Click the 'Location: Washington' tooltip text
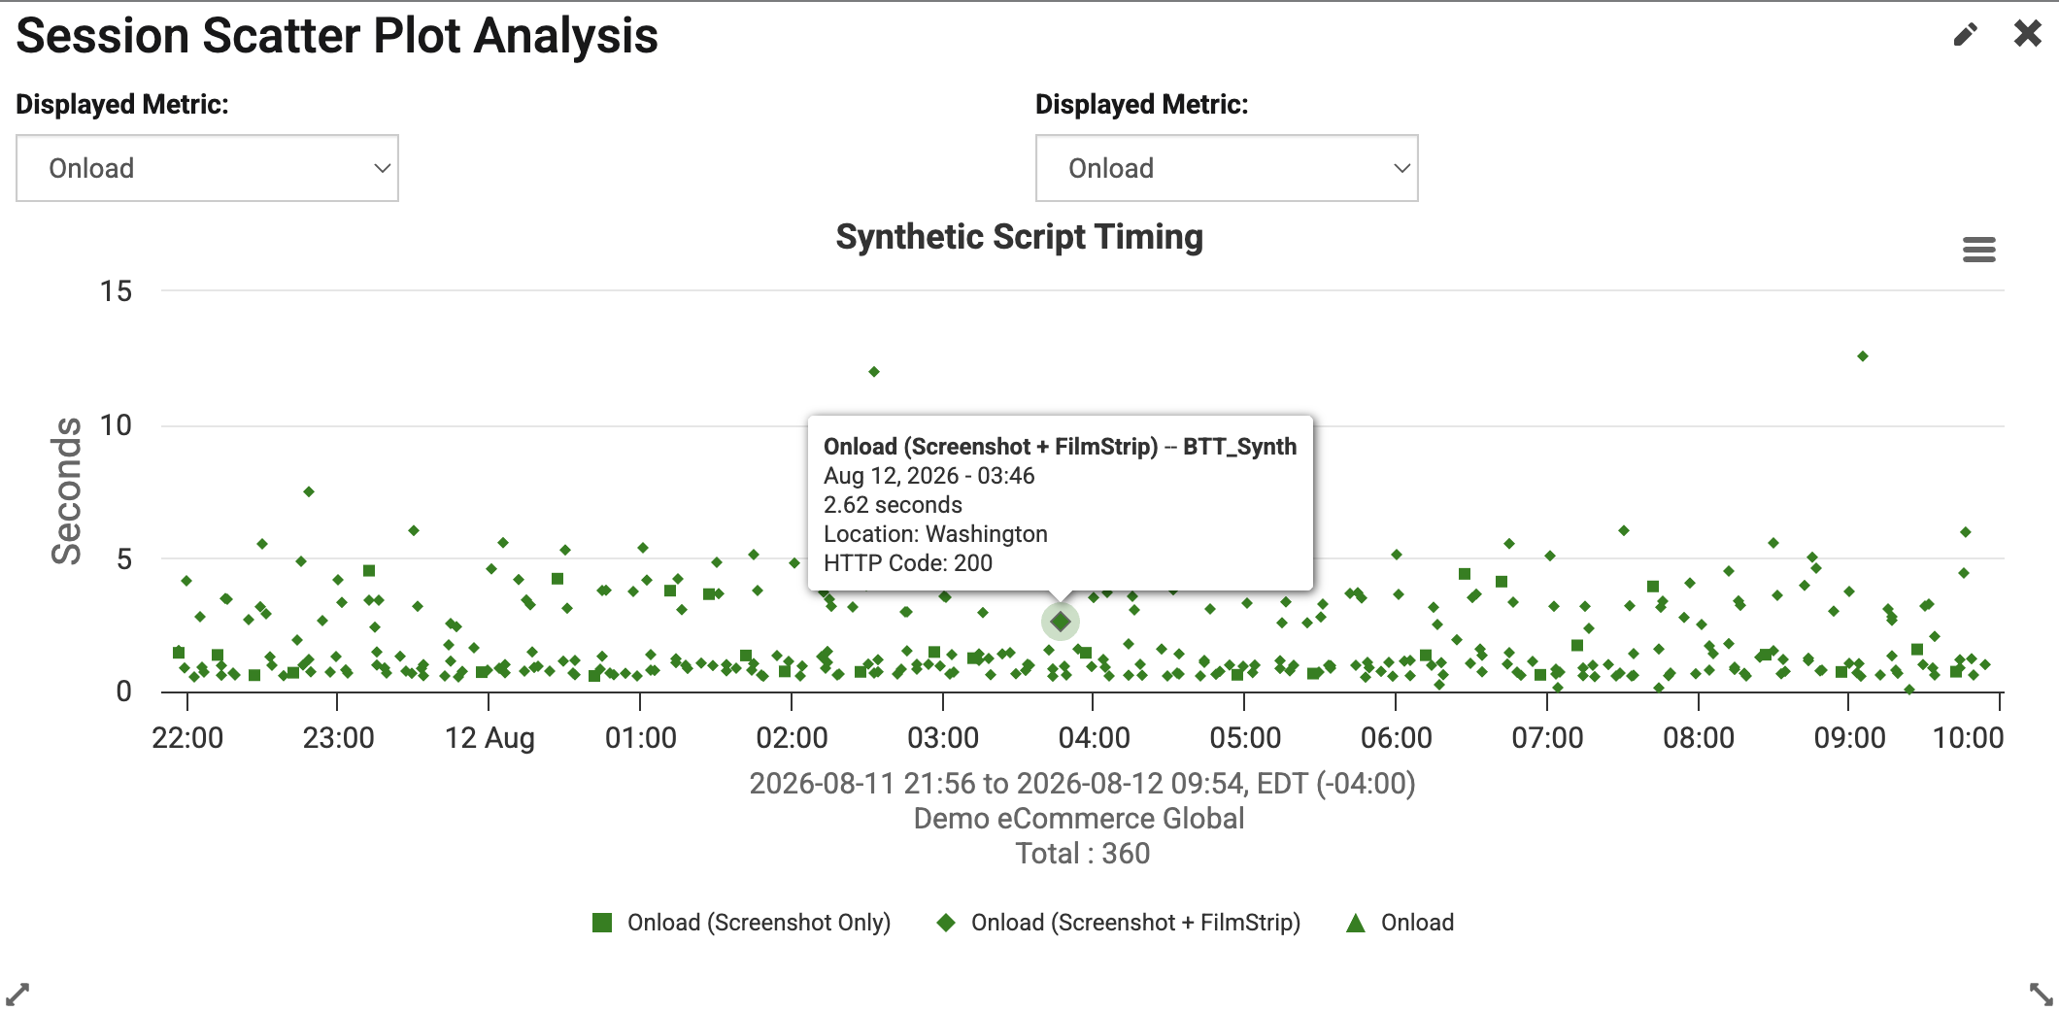2059x1012 pixels. 935,534
